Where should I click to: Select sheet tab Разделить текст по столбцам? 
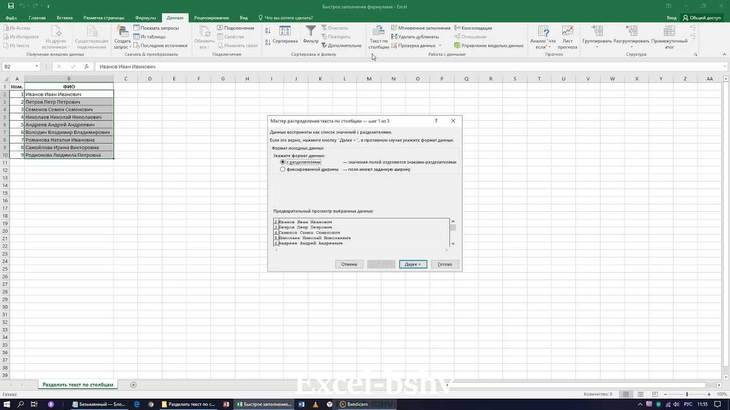coord(78,384)
